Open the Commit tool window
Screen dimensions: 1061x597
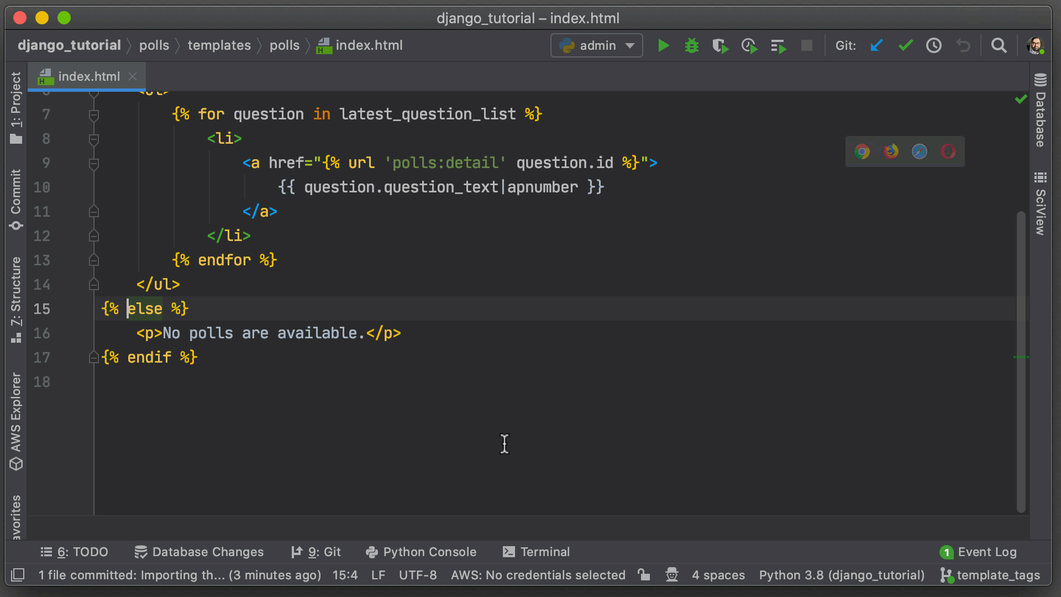pyautogui.click(x=16, y=200)
